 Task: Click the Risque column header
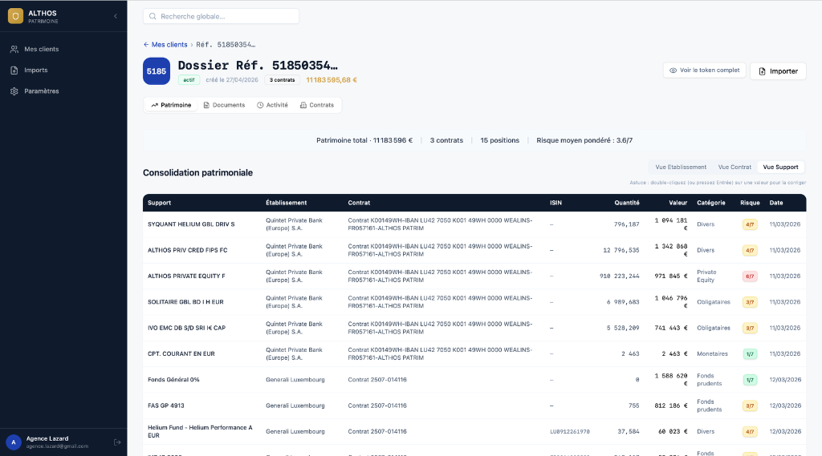750,203
